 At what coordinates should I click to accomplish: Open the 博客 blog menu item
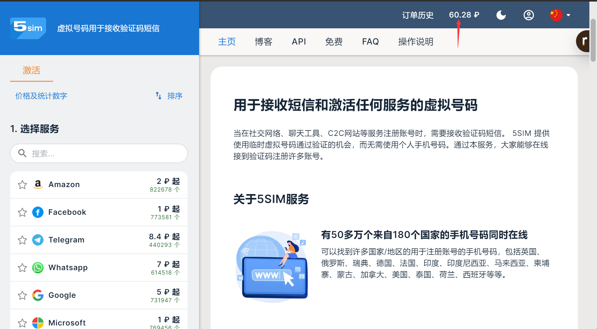264,42
